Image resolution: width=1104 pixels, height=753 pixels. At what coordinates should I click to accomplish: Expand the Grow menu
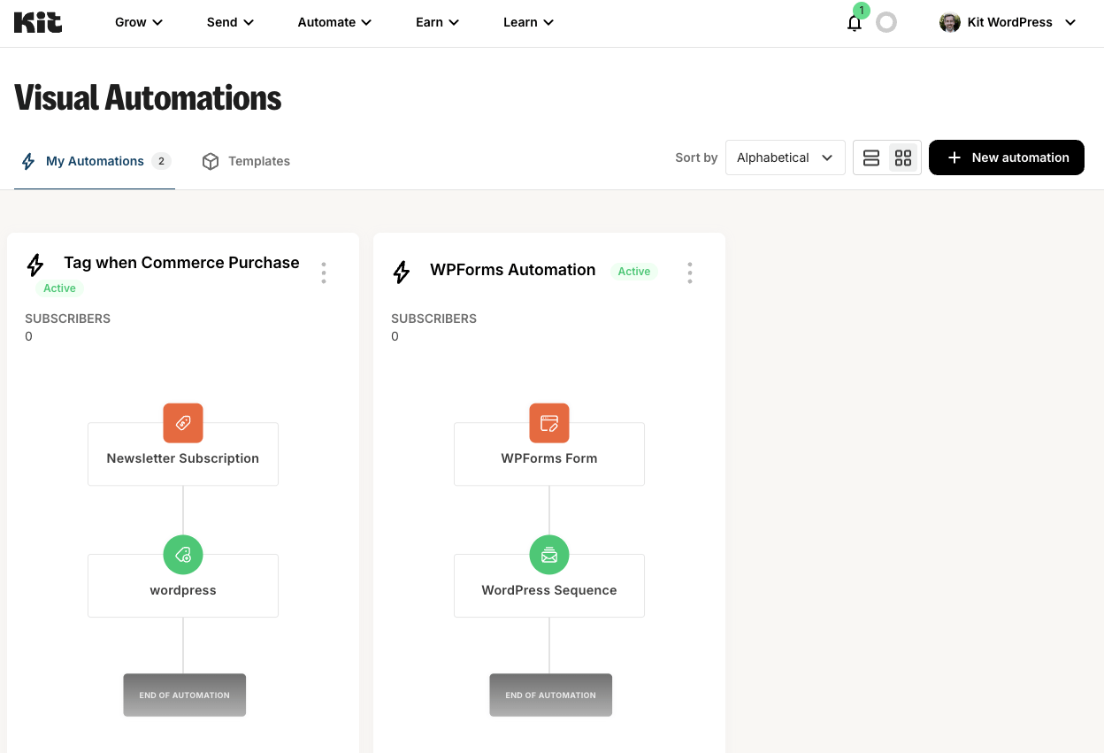click(x=139, y=23)
